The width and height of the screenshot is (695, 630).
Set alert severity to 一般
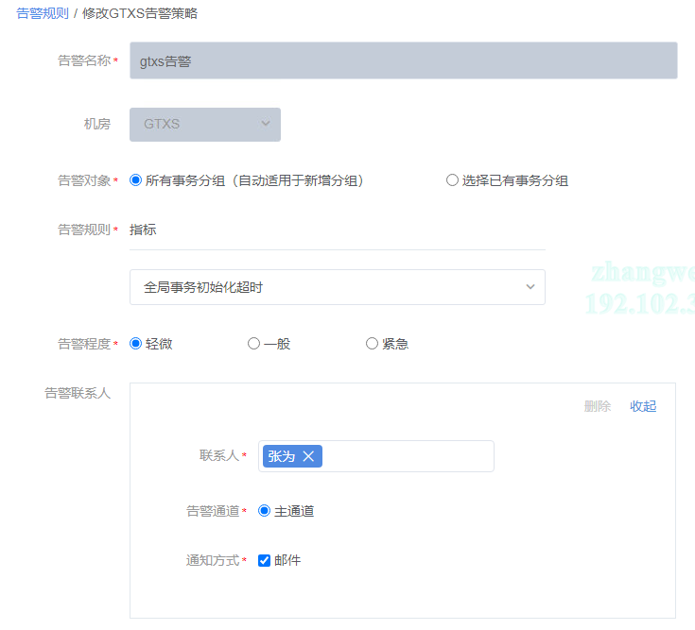pyautogui.click(x=253, y=344)
